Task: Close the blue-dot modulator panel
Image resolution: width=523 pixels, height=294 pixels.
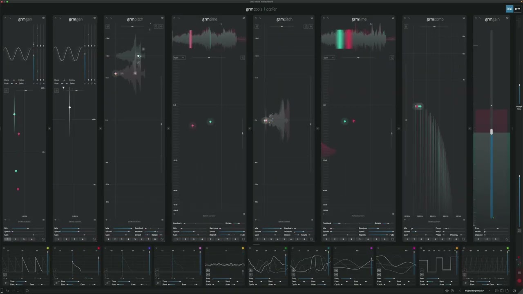Action: click(105, 248)
